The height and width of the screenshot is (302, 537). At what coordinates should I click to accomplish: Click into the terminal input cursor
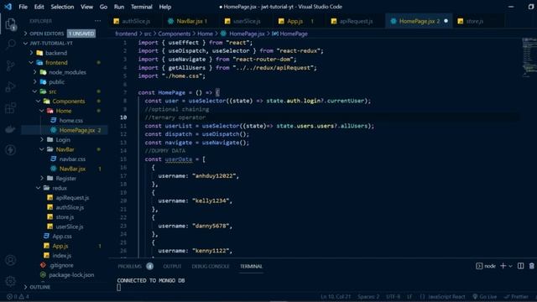[119, 288]
